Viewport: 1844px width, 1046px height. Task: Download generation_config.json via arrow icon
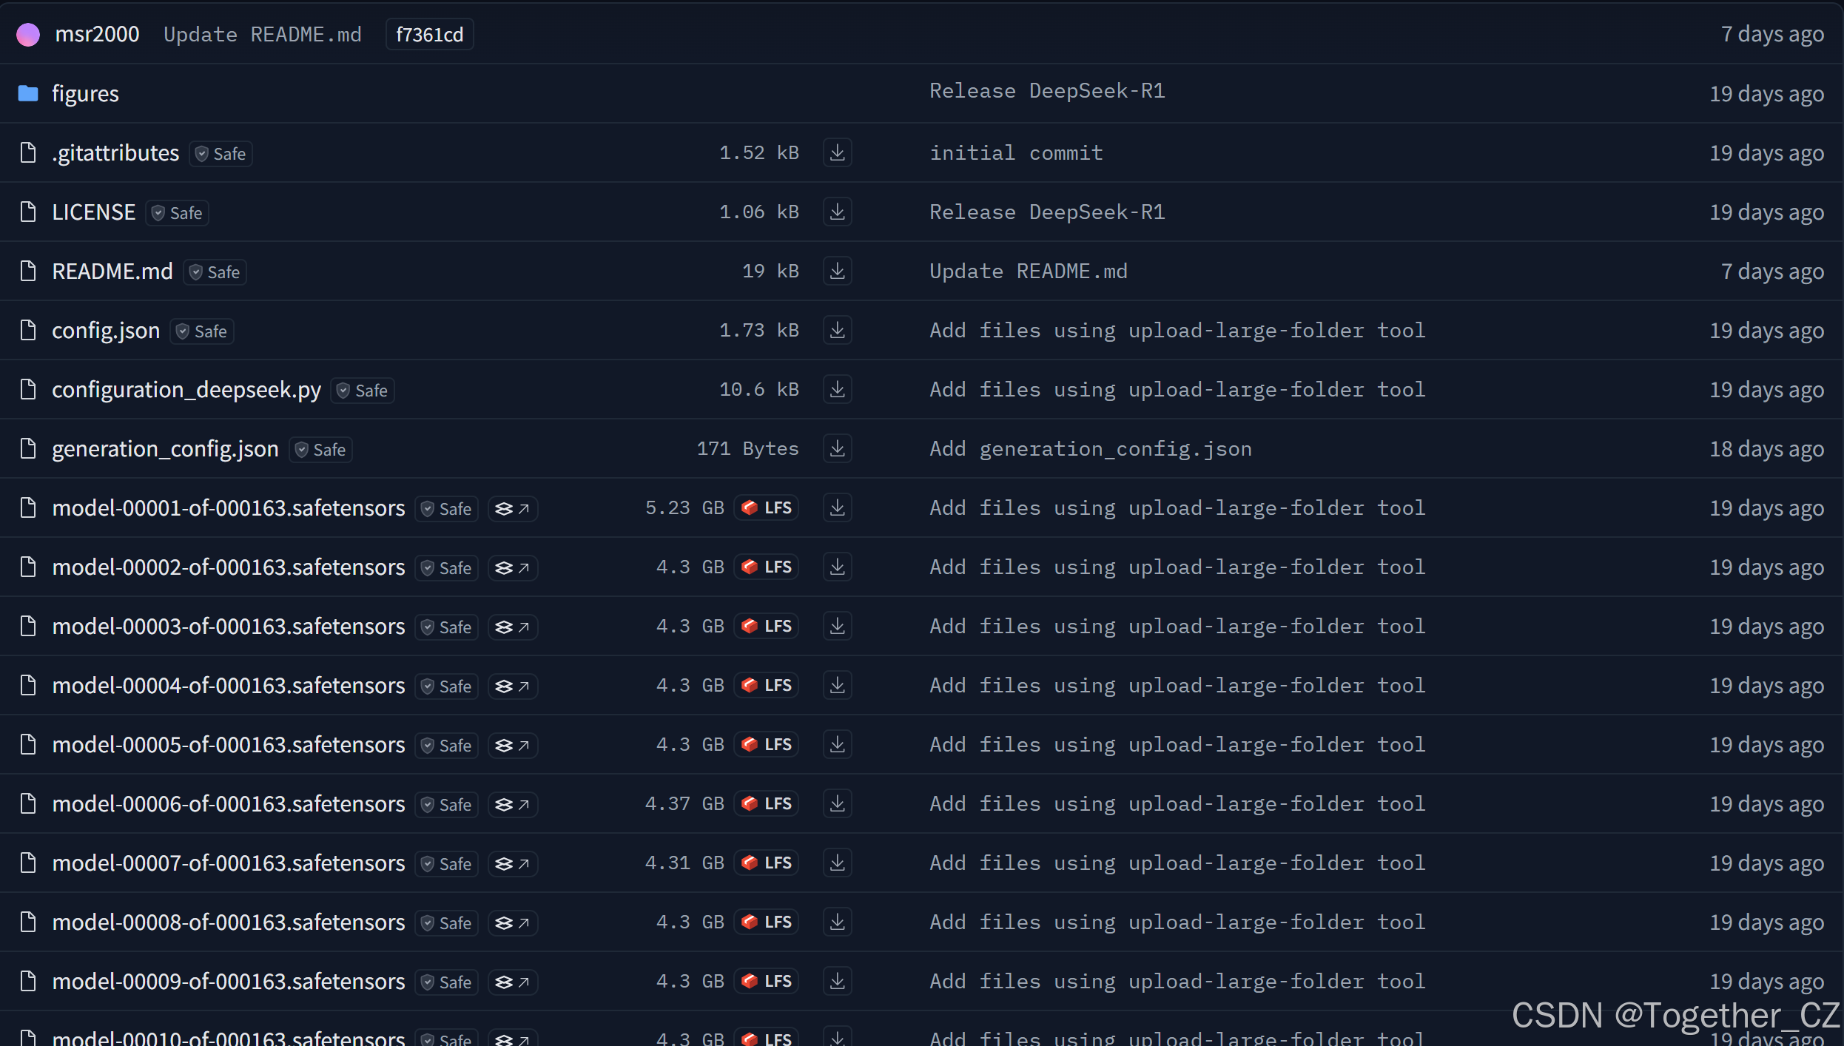[837, 448]
